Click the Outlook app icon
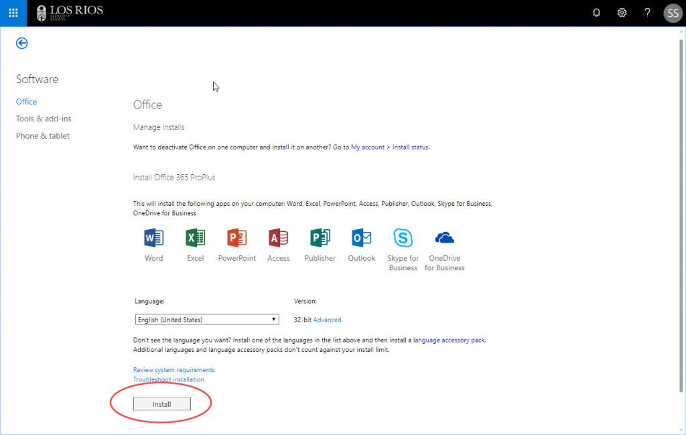This screenshot has height=435, width=686. 362,238
